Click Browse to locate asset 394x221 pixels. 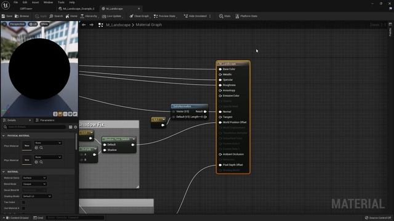click(x=22, y=16)
